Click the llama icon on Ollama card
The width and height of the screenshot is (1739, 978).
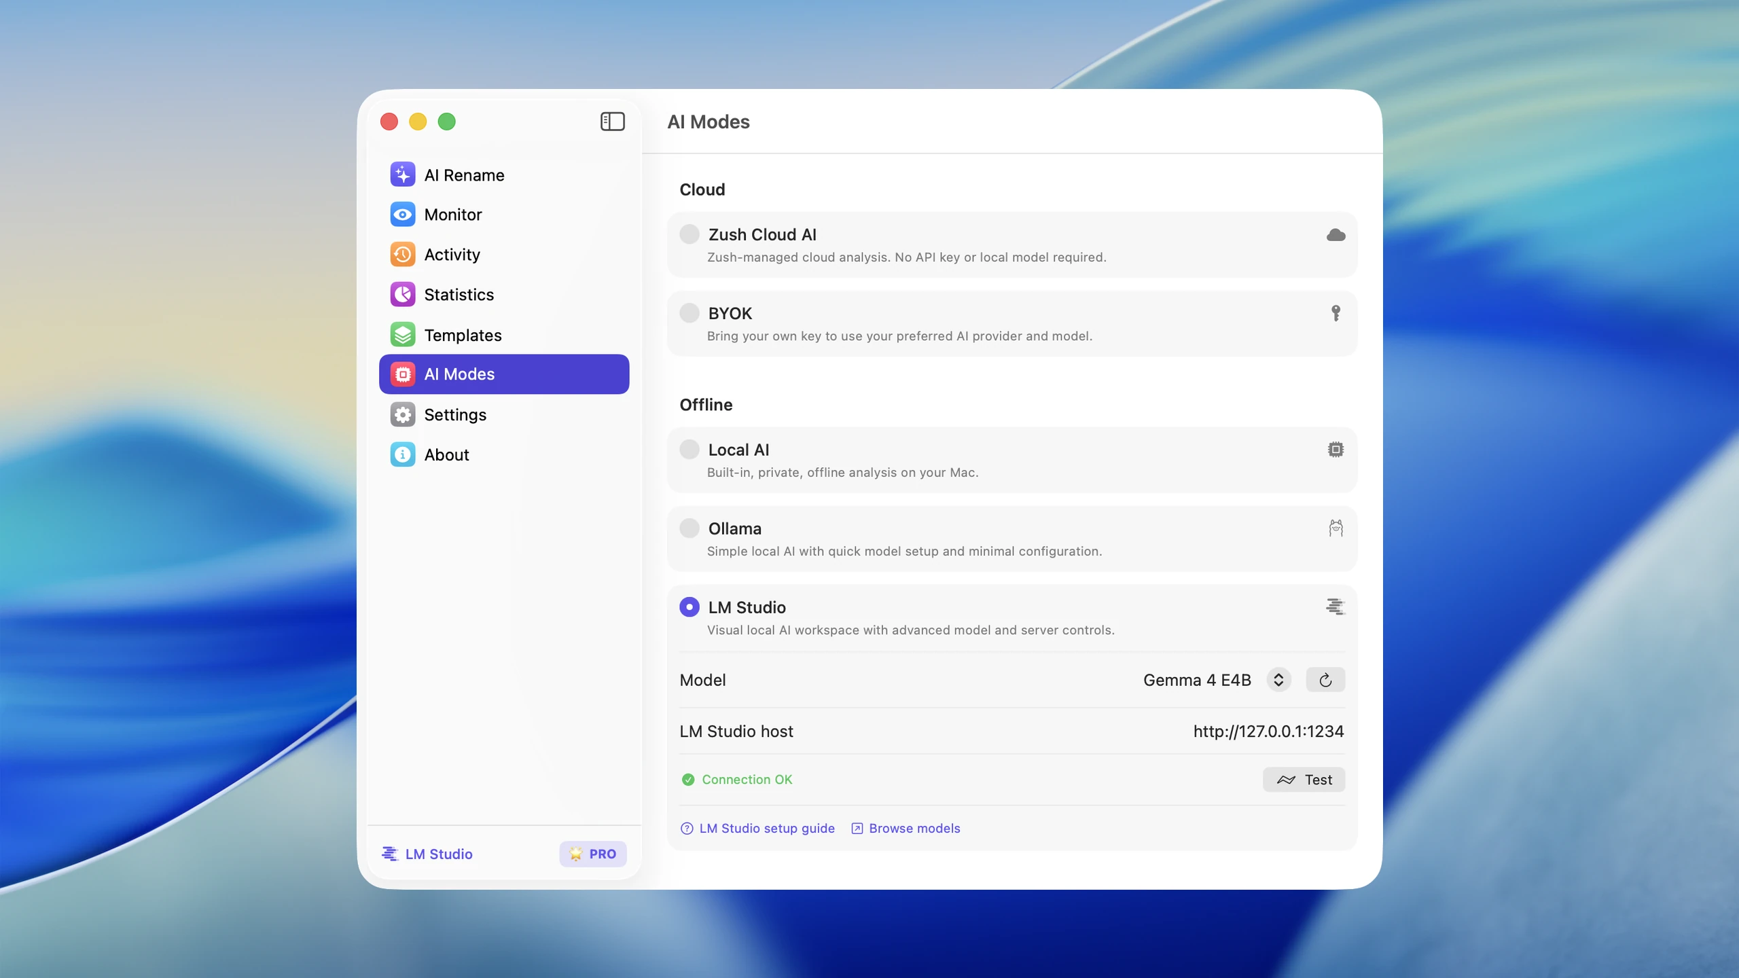point(1335,528)
